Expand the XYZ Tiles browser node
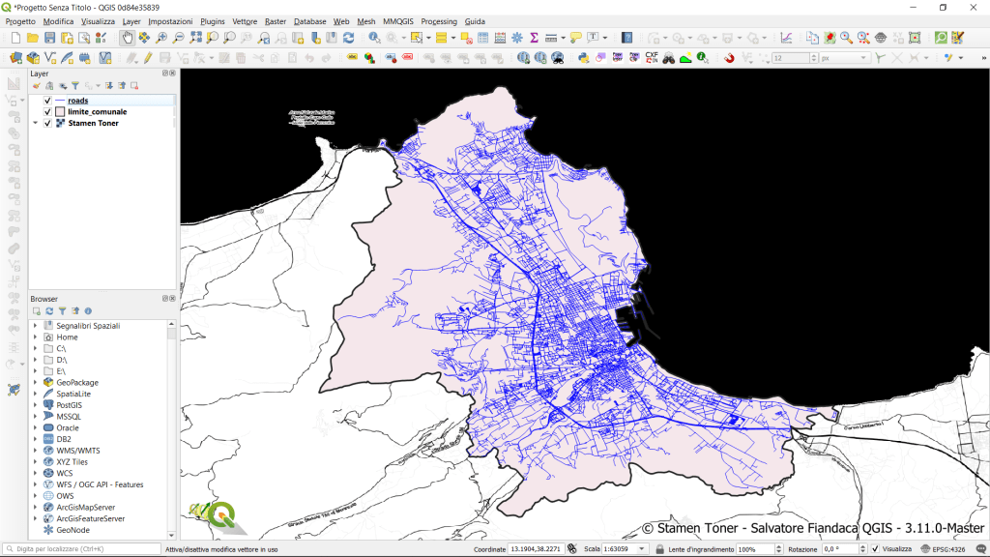The image size is (990, 557). tap(36, 462)
